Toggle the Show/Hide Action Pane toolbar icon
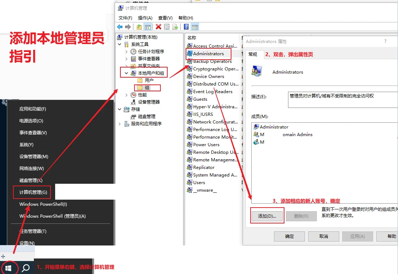 click(x=194, y=26)
